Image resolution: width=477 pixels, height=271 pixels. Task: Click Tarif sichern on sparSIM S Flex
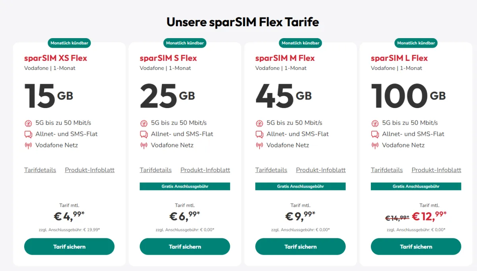tap(184, 246)
